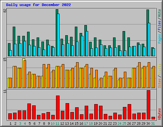Viewport: 163px width, 127px height.
Task: Click day 4 on the x-axis
Action: tap(25, 124)
